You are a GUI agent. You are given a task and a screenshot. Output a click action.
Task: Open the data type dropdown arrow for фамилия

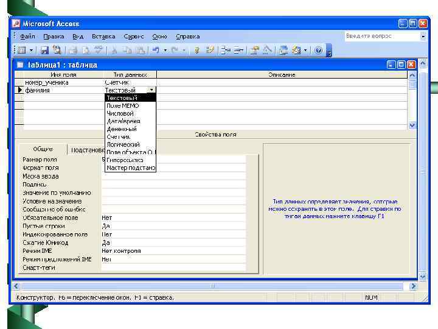tap(151, 90)
